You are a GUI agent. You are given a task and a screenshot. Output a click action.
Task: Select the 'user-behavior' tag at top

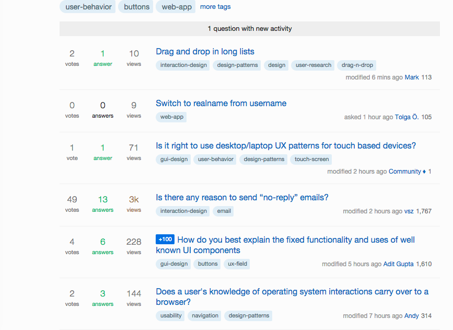tap(88, 7)
